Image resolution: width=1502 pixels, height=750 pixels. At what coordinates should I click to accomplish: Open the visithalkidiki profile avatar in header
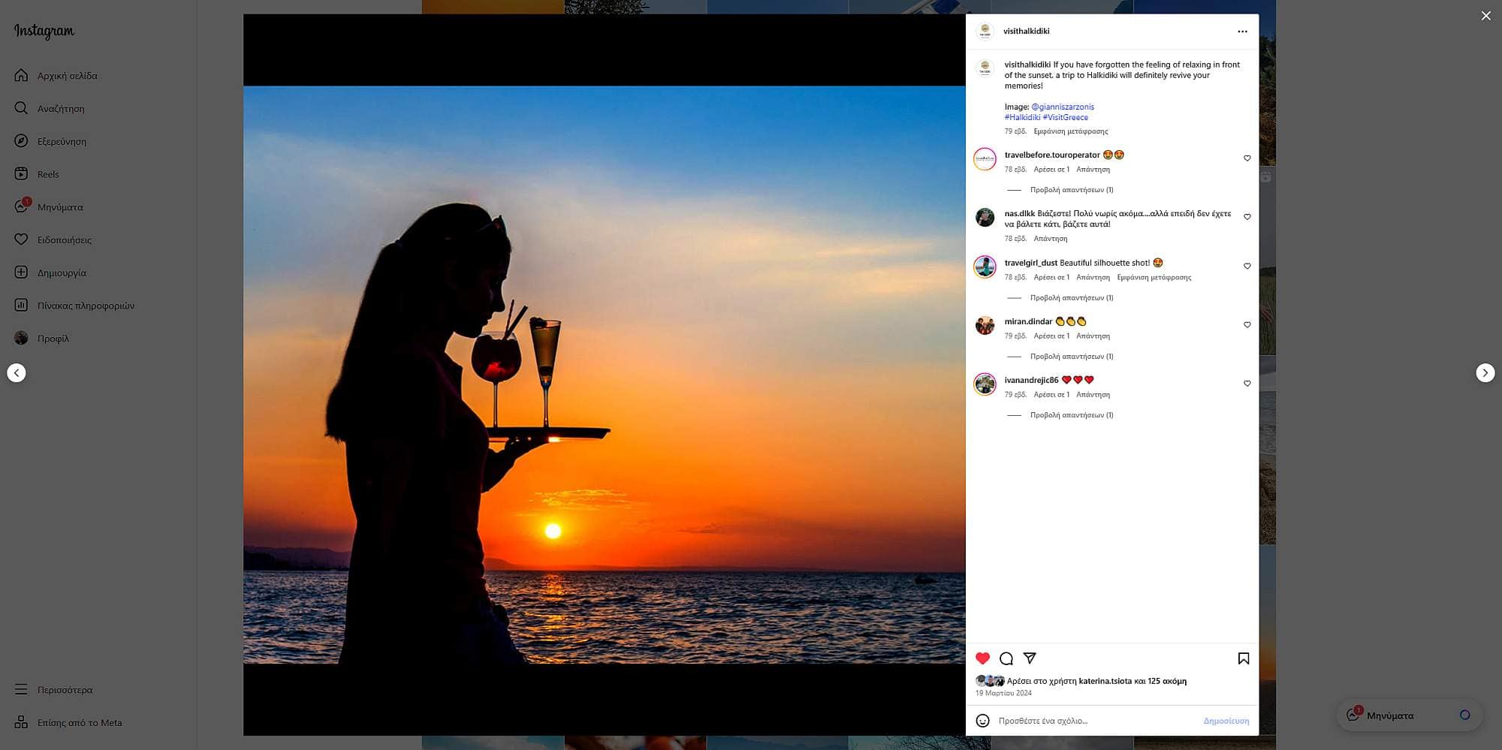pos(985,32)
